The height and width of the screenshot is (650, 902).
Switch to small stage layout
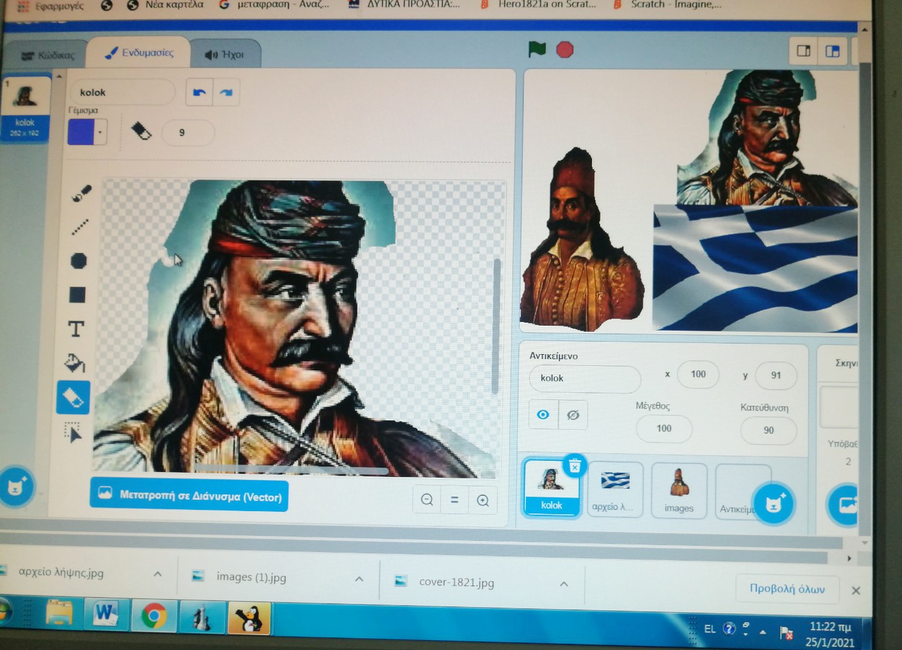tap(803, 51)
